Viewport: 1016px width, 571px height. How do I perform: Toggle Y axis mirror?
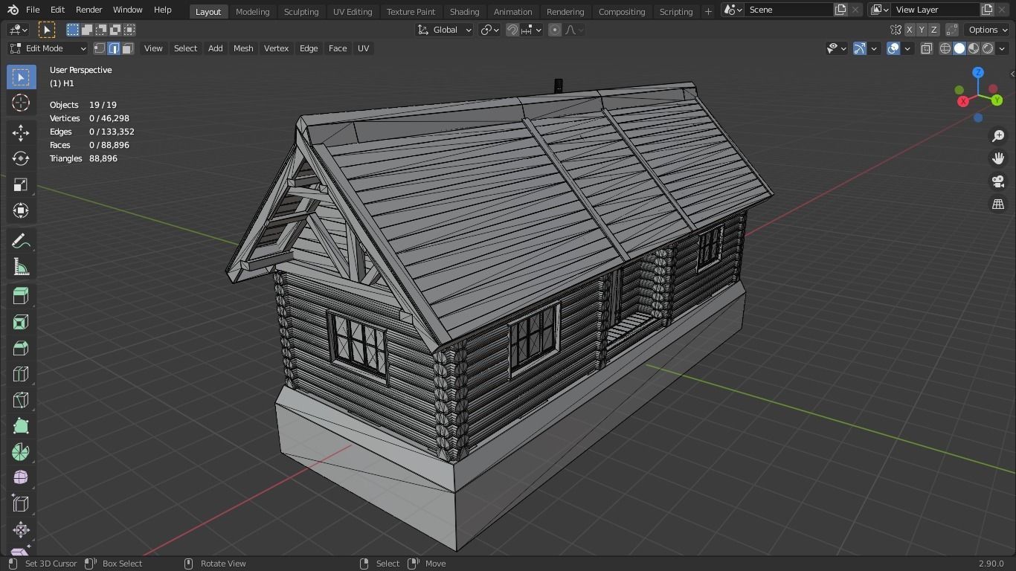point(922,30)
